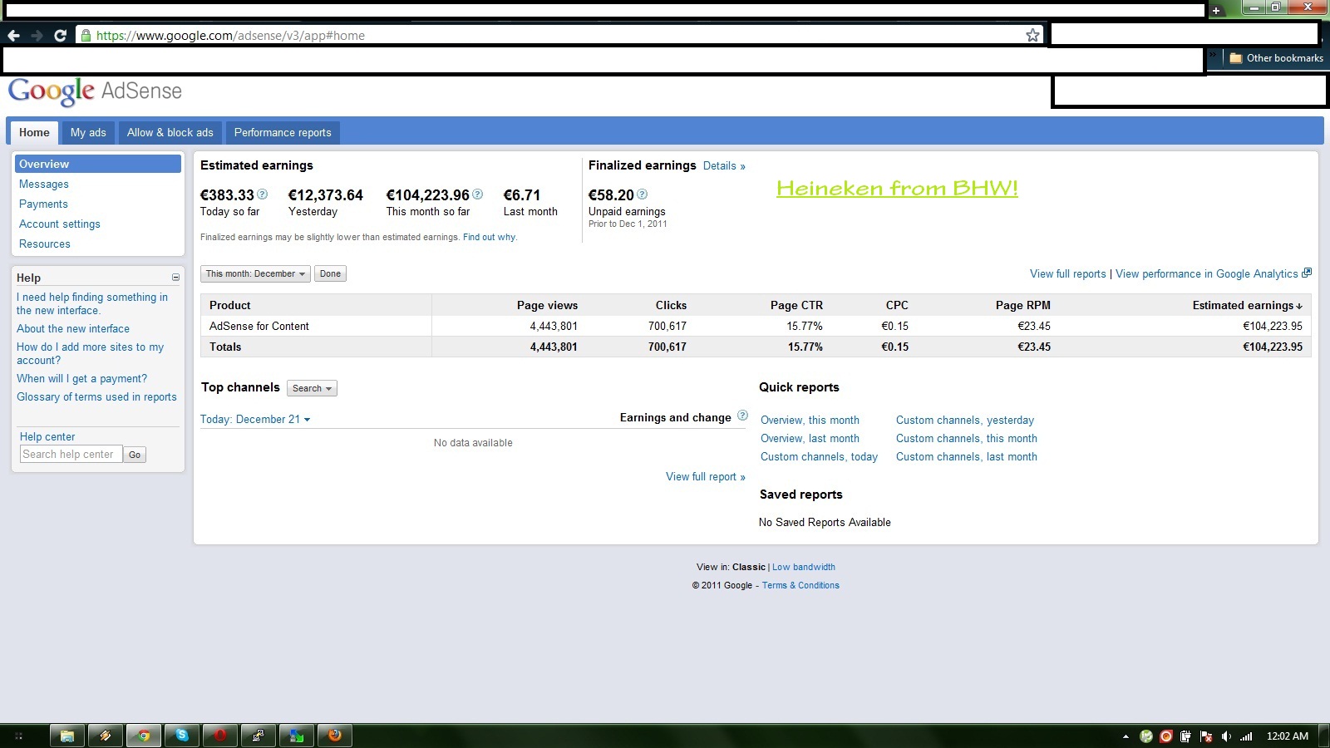Viewport: 1330px width, 748px height.
Task: Click the Find out why link
Action: tap(490, 238)
